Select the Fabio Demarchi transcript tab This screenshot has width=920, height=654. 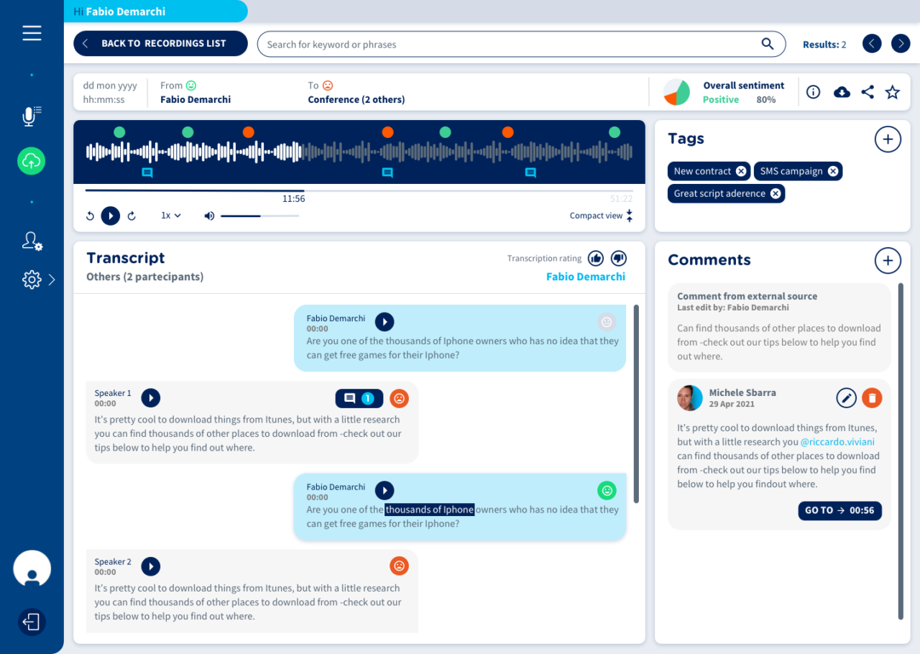(x=585, y=276)
